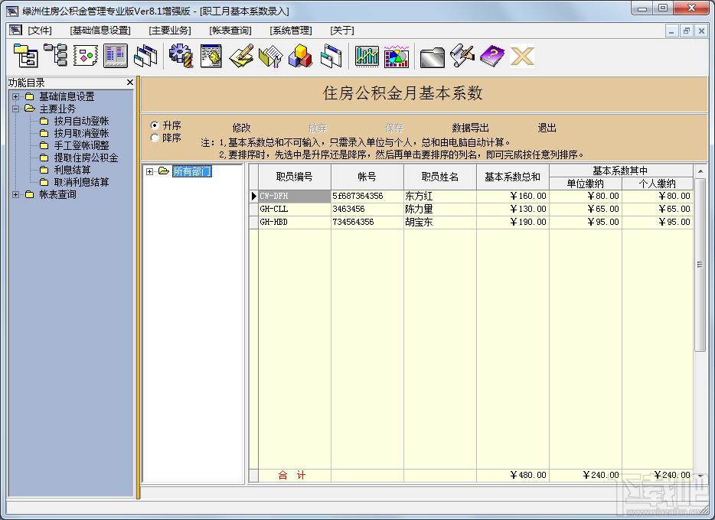Select the GH-HBD employee cell

(295, 223)
